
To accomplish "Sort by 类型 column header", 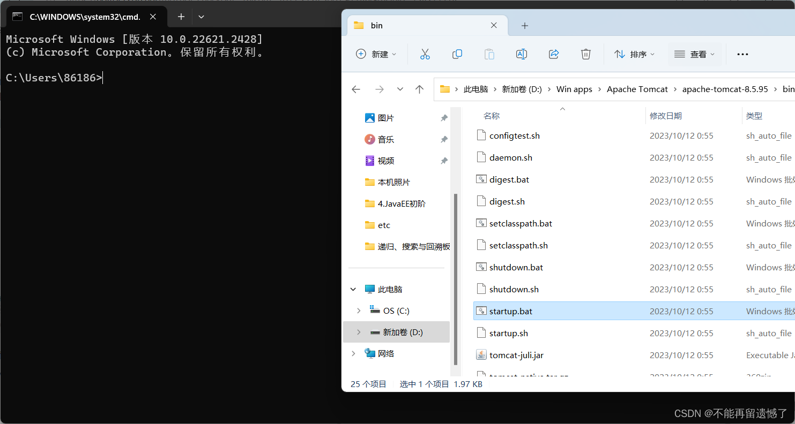I will coord(754,116).
